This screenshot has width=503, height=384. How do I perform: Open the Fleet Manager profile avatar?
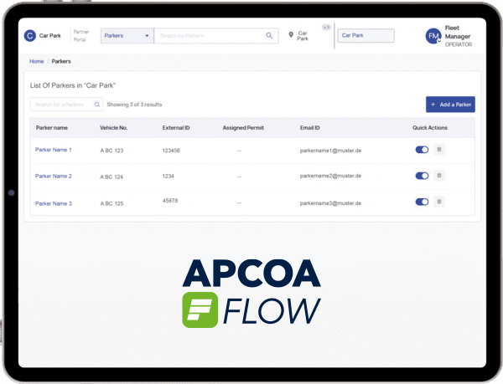(x=433, y=37)
